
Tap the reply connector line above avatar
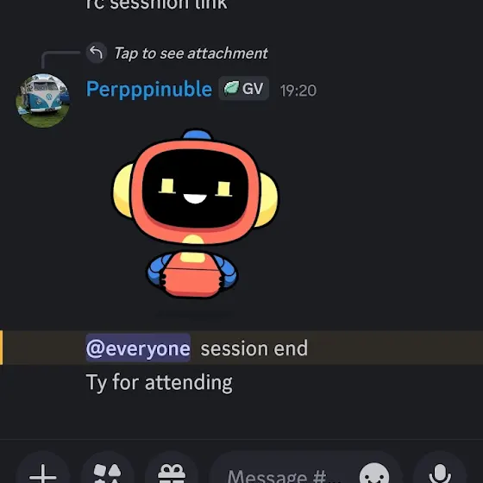coord(60,60)
